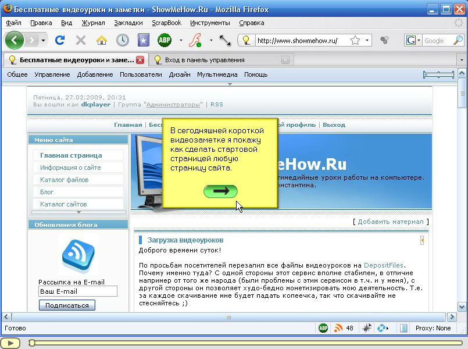
Task: Close the Вход в панель управления tab
Action: pyautogui.click(x=285, y=60)
